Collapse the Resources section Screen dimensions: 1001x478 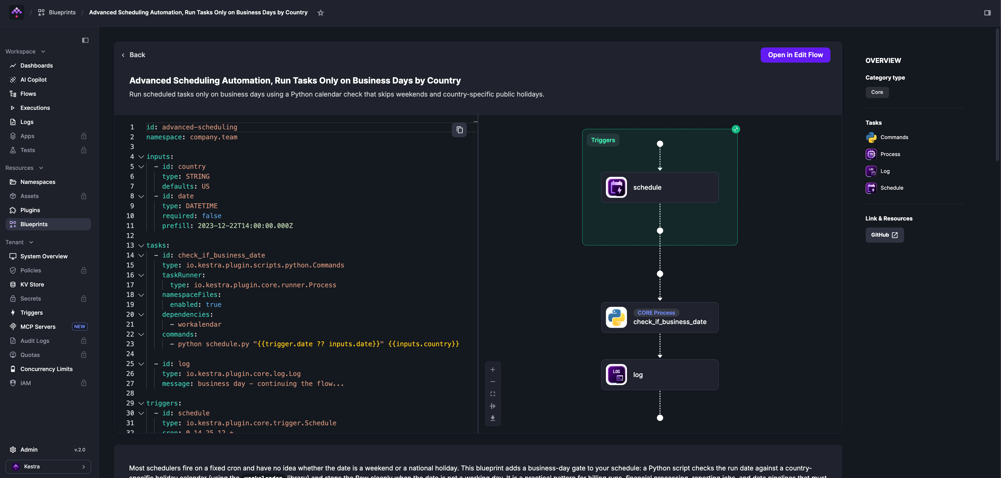25,168
